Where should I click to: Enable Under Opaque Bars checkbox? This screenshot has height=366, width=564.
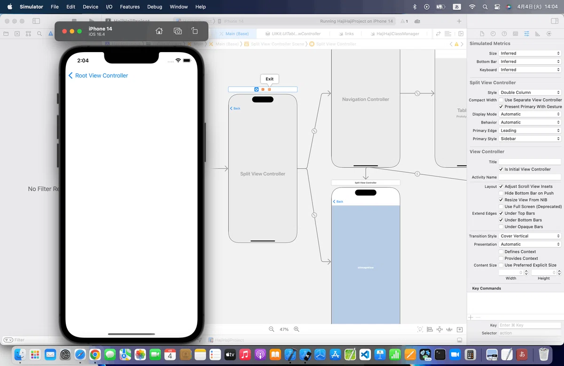pos(501,227)
